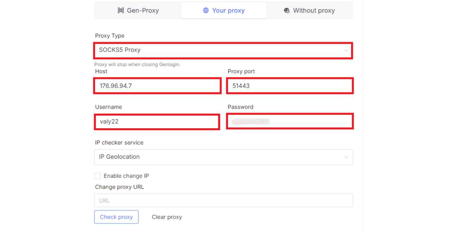Image resolution: width=452 pixels, height=230 pixels.
Task: Click the masked Password field
Action: click(x=290, y=121)
